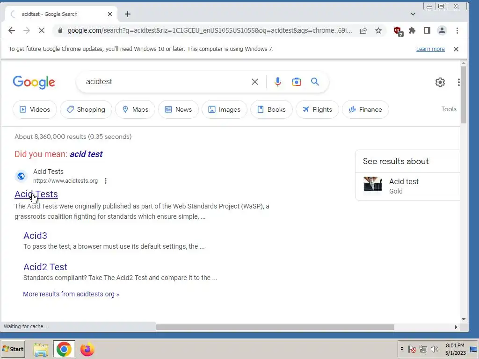This screenshot has height=359, width=479.
Task: Click the acidtests.org globe favicon
Action: (x=21, y=176)
